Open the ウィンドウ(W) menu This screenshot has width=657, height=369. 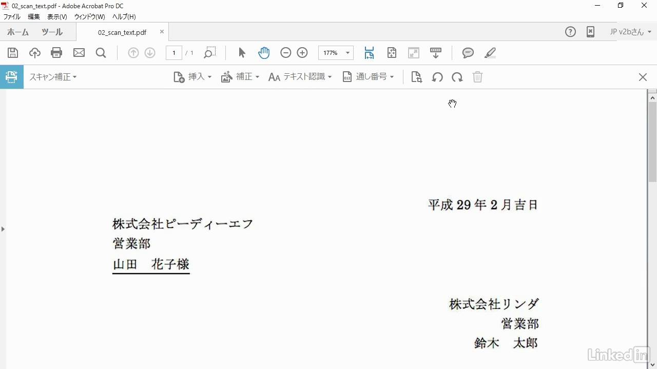89,16
